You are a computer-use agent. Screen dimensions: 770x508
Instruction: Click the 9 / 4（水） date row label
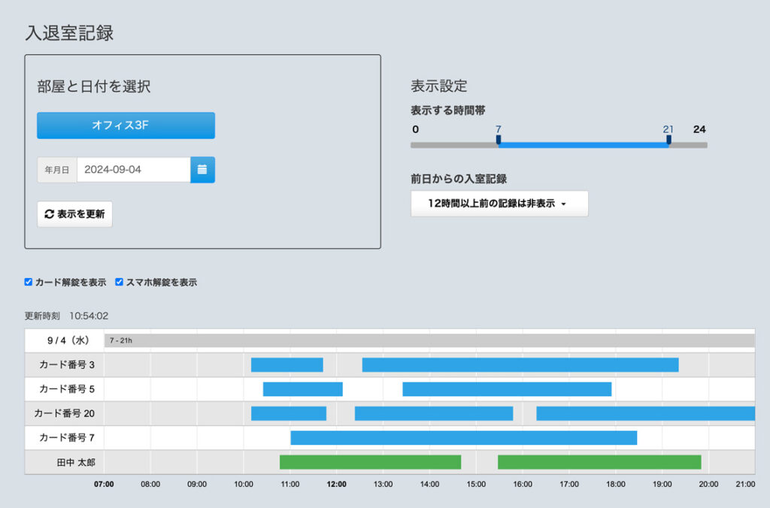64,340
